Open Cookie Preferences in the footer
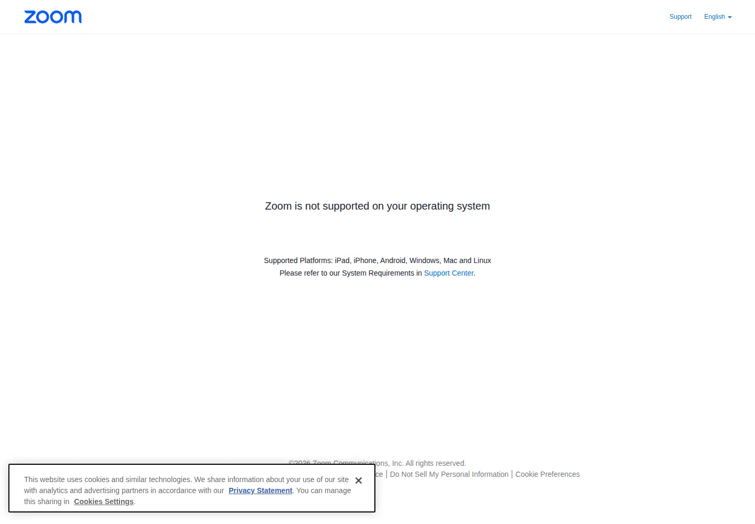This screenshot has height=524, width=755. pos(547,474)
